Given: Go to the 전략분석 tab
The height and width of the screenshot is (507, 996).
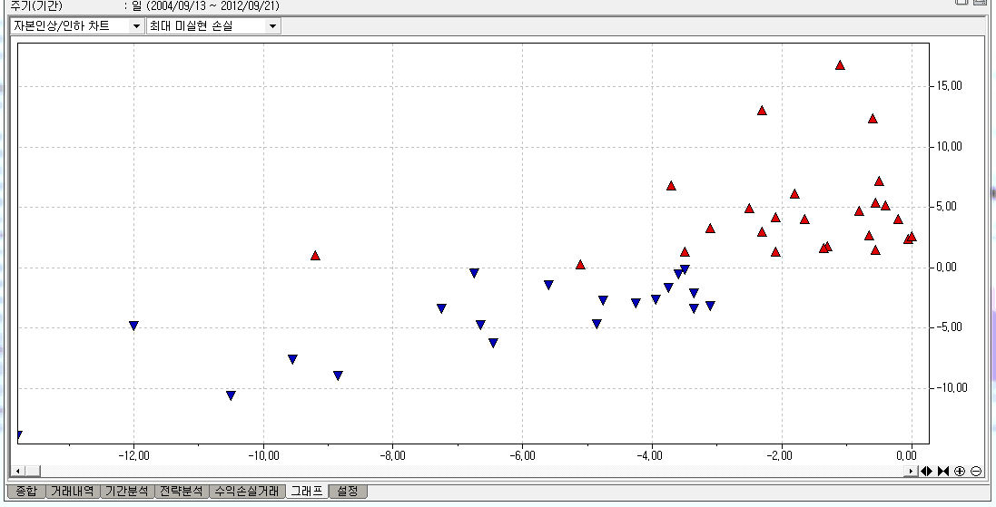Looking at the screenshot, I should (x=181, y=492).
